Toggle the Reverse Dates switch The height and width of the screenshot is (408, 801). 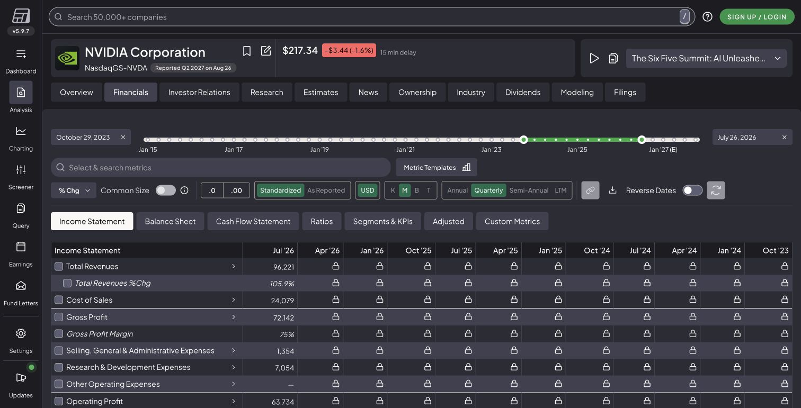(x=692, y=190)
